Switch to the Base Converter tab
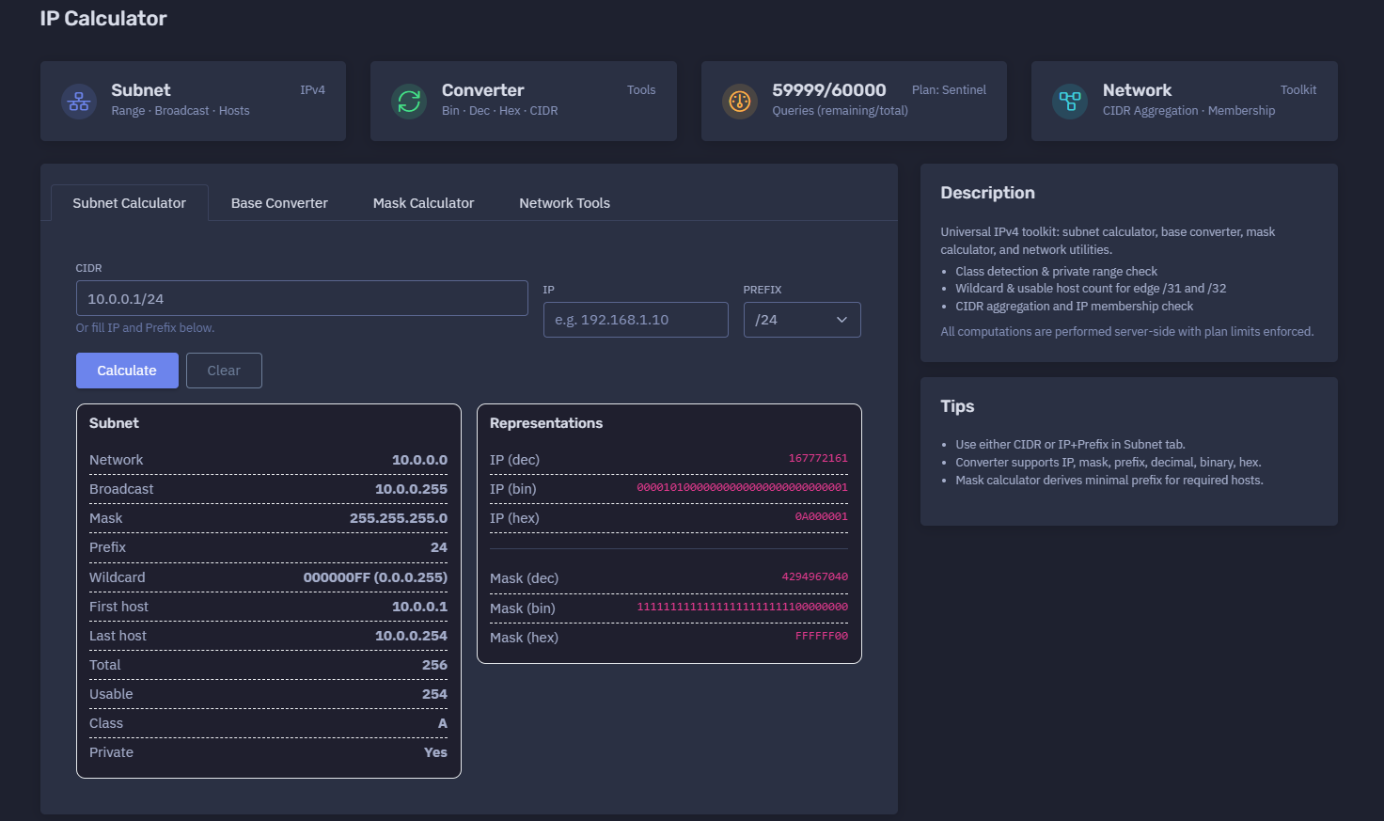 tap(279, 203)
